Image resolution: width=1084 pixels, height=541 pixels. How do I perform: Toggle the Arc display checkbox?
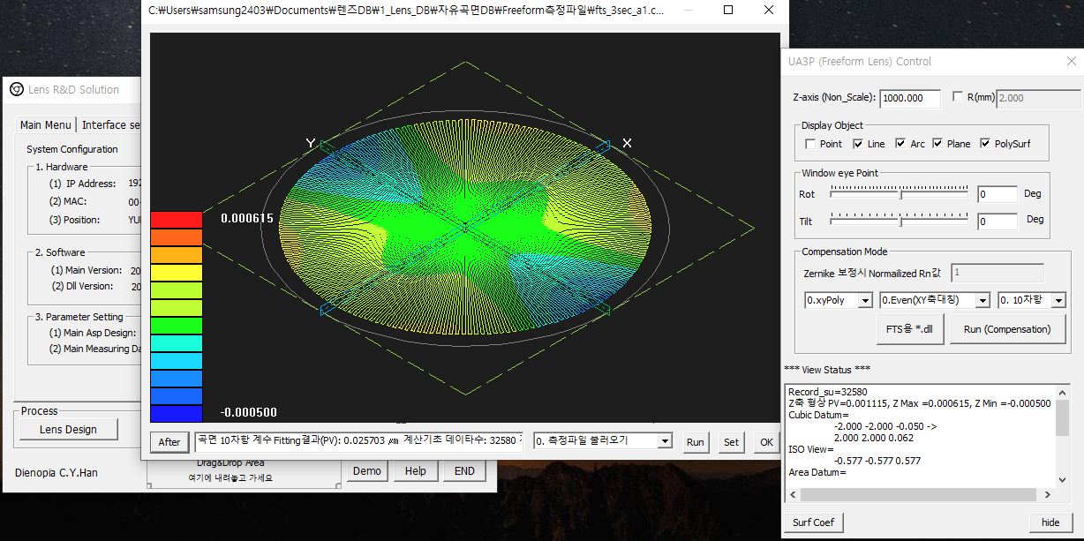point(900,144)
